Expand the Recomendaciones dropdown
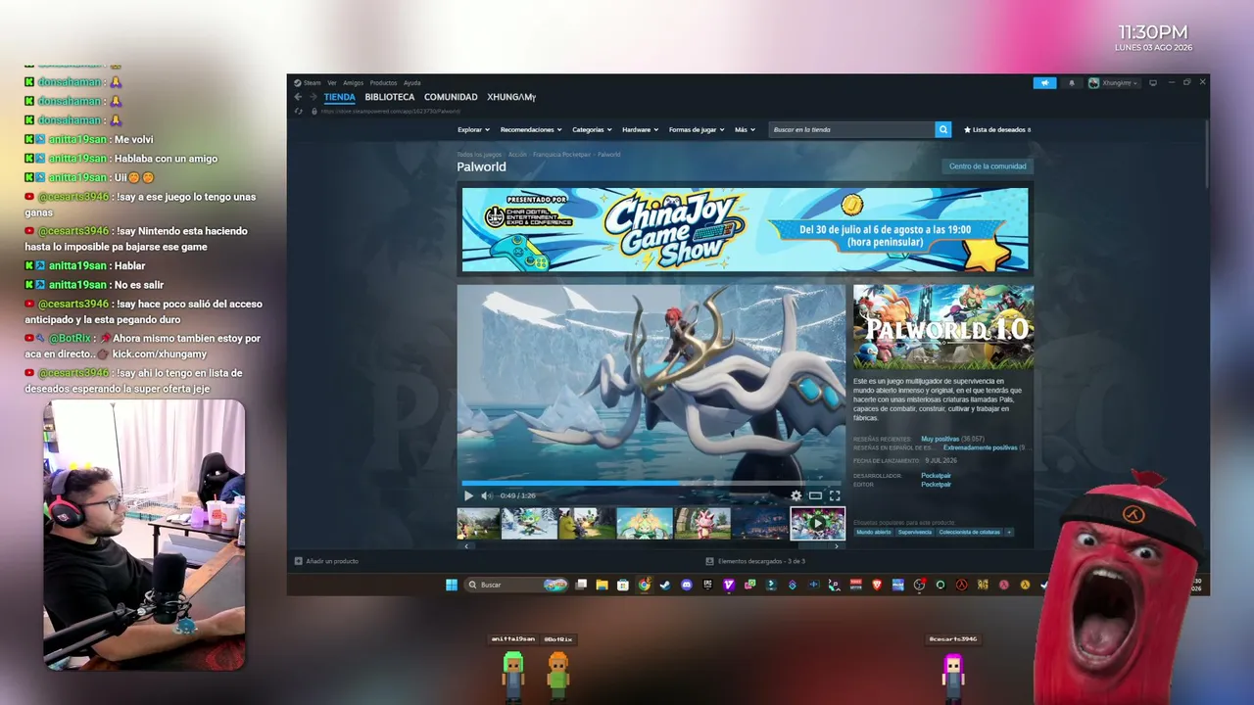The height and width of the screenshot is (705, 1254). point(531,129)
